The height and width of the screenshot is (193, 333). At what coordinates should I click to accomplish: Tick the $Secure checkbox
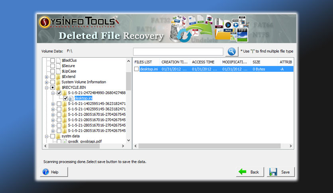(53, 66)
